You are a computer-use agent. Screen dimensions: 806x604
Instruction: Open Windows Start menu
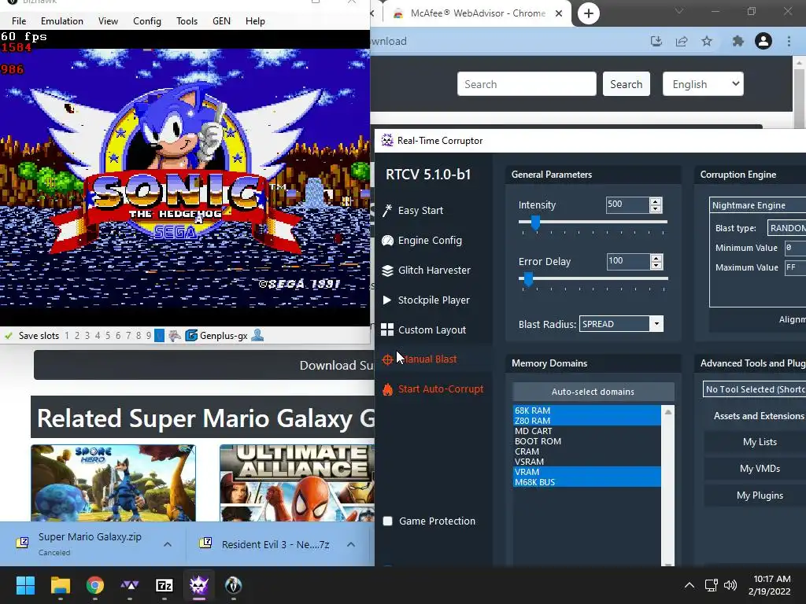[x=25, y=585]
